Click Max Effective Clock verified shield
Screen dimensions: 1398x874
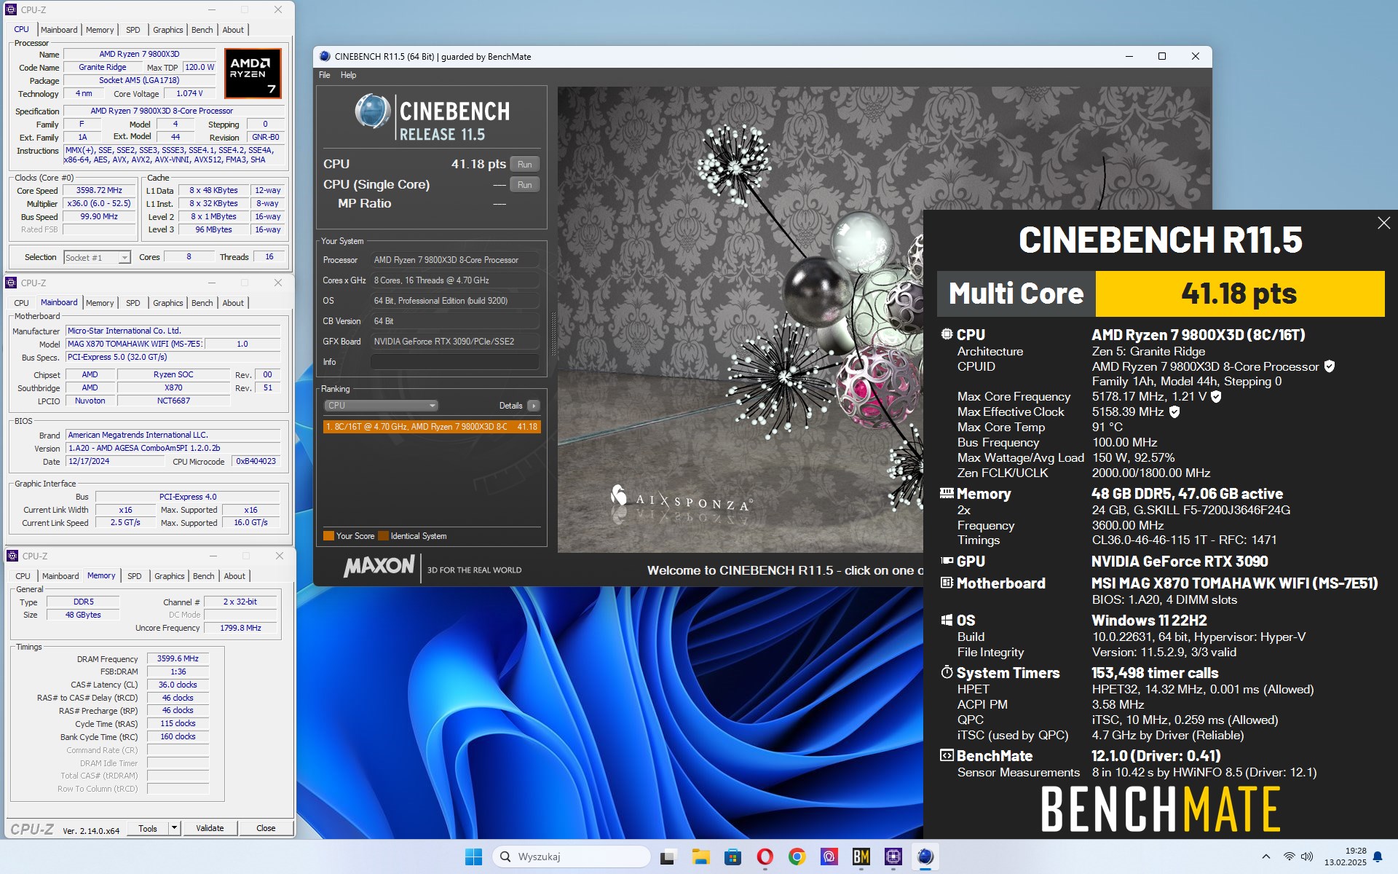pos(1174,412)
